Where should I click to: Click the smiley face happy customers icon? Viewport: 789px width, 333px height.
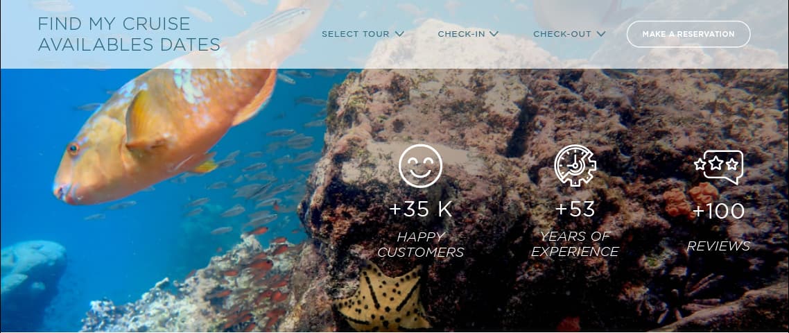click(x=420, y=166)
